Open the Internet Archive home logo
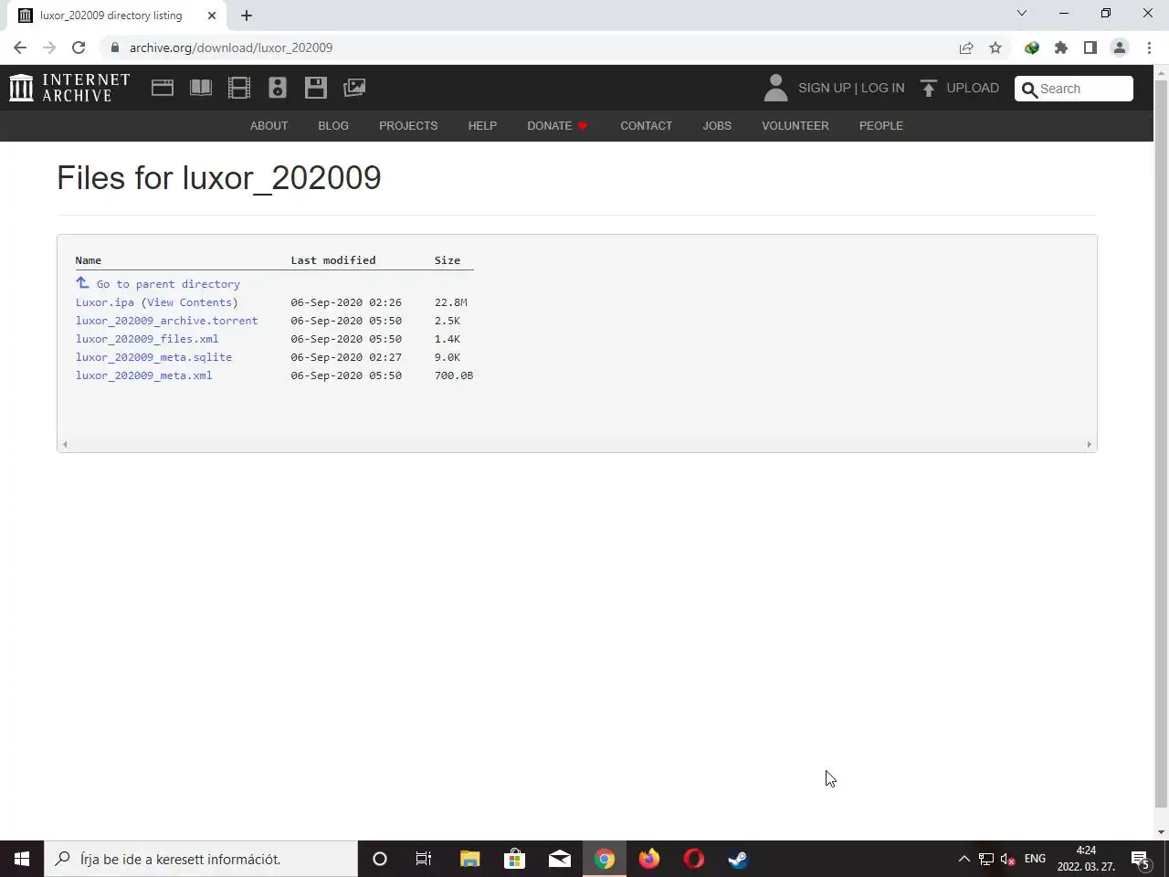 [69, 88]
